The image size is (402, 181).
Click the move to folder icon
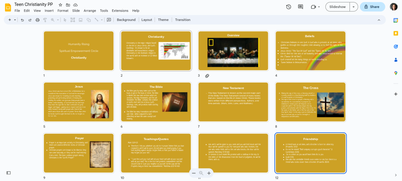(68, 5)
